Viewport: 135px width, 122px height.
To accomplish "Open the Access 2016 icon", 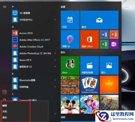I will pos(15,33).
